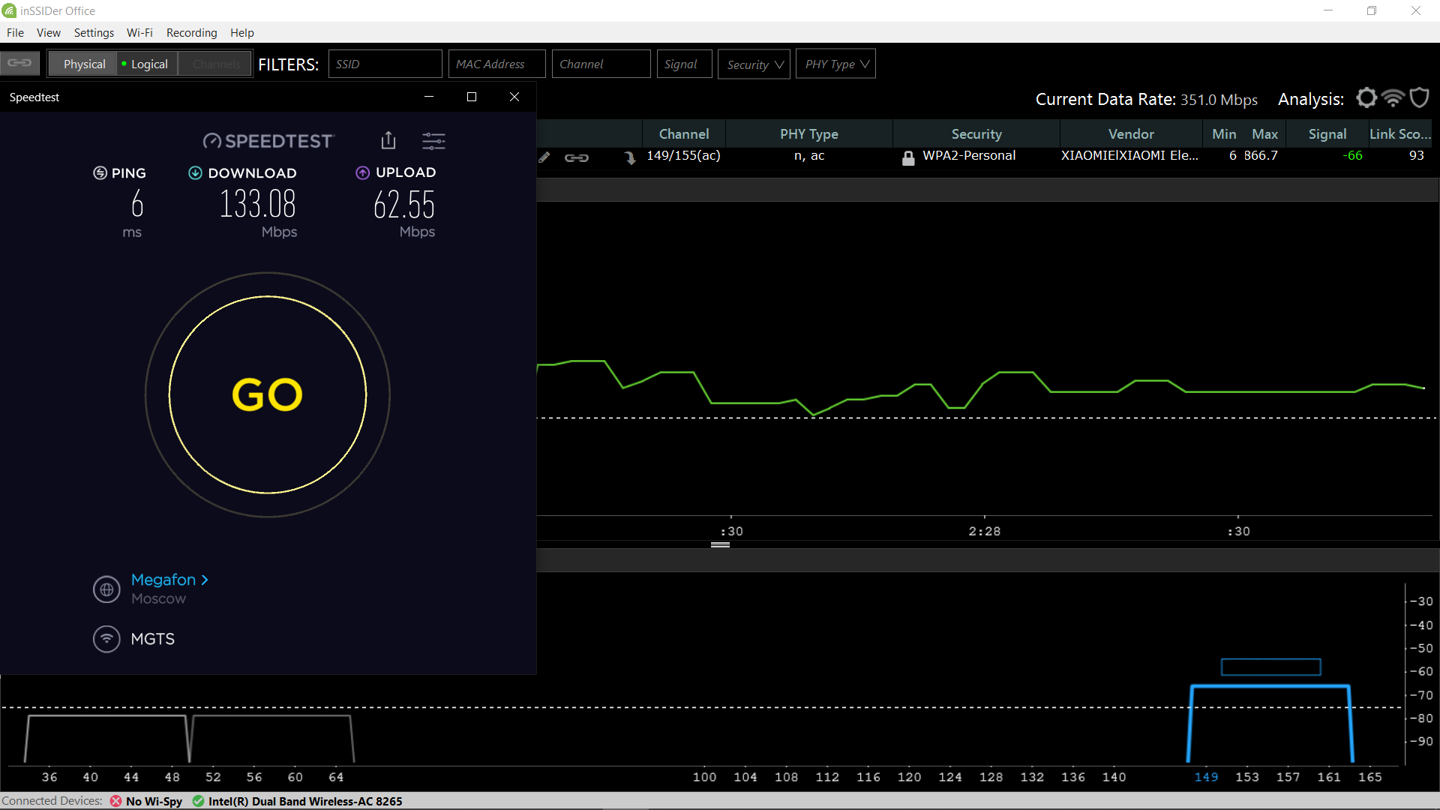This screenshot has height=810, width=1440.
Task: Open the Wi-Fi menu
Action: [x=139, y=32]
